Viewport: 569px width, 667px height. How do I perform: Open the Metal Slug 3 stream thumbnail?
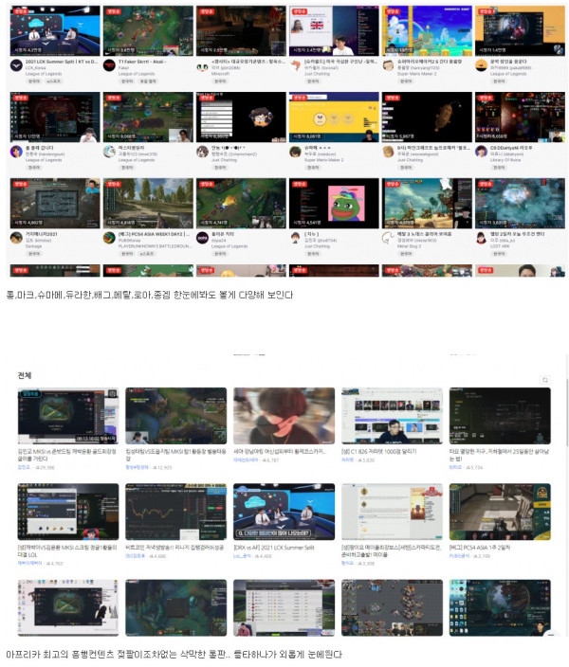pyautogui.click(x=427, y=204)
